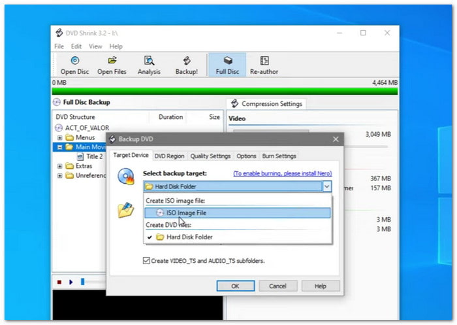The width and height of the screenshot is (457, 325).
Task: Select the Target Device tab
Action: pos(131,155)
